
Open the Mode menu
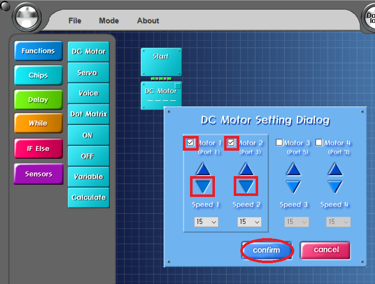click(109, 21)
